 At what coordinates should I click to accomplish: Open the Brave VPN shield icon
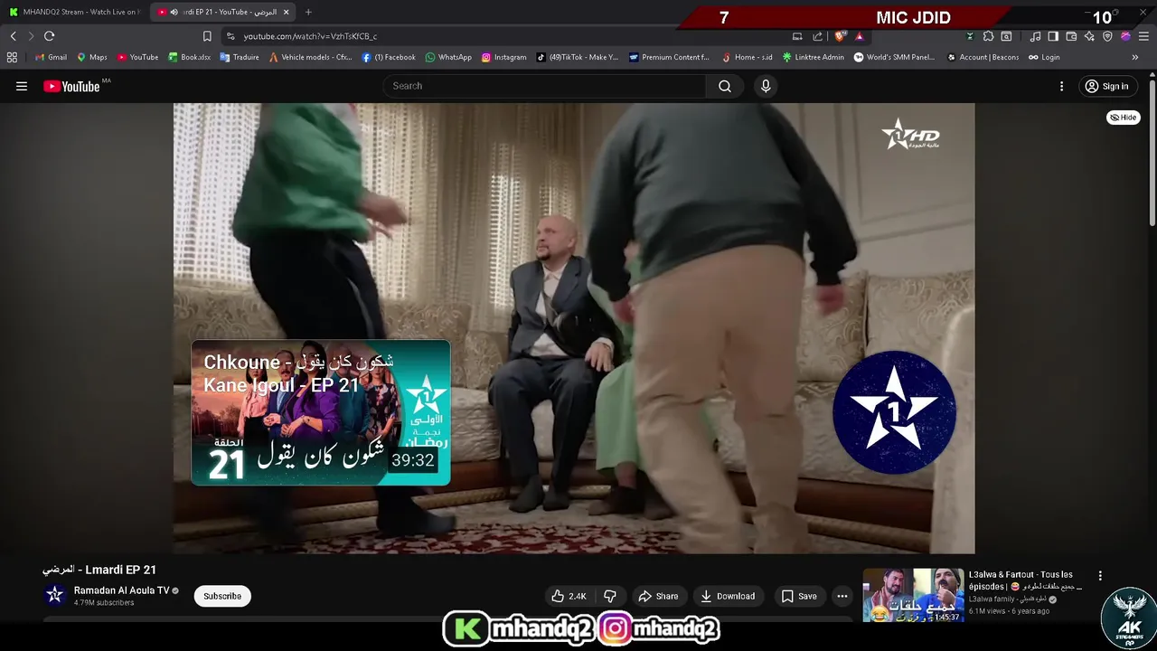pyautogui.click(x=1107, y=36)
